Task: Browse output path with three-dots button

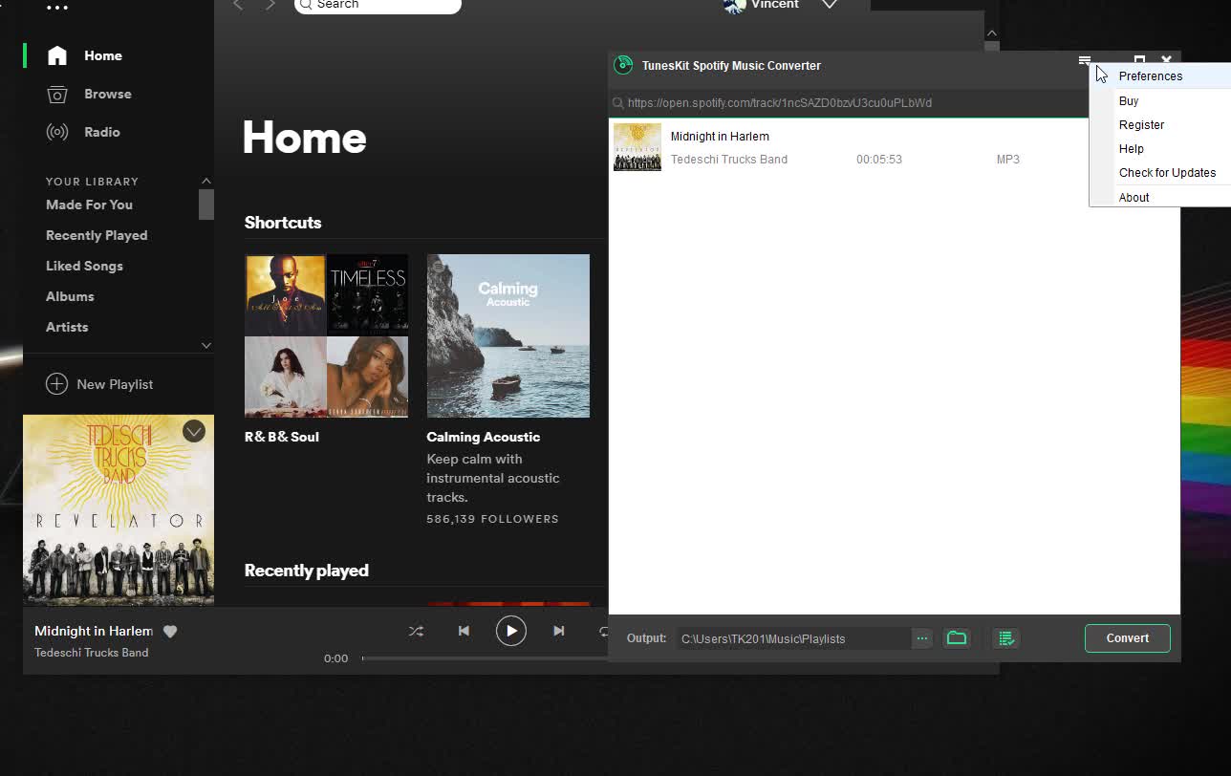Action: [921, 638]
